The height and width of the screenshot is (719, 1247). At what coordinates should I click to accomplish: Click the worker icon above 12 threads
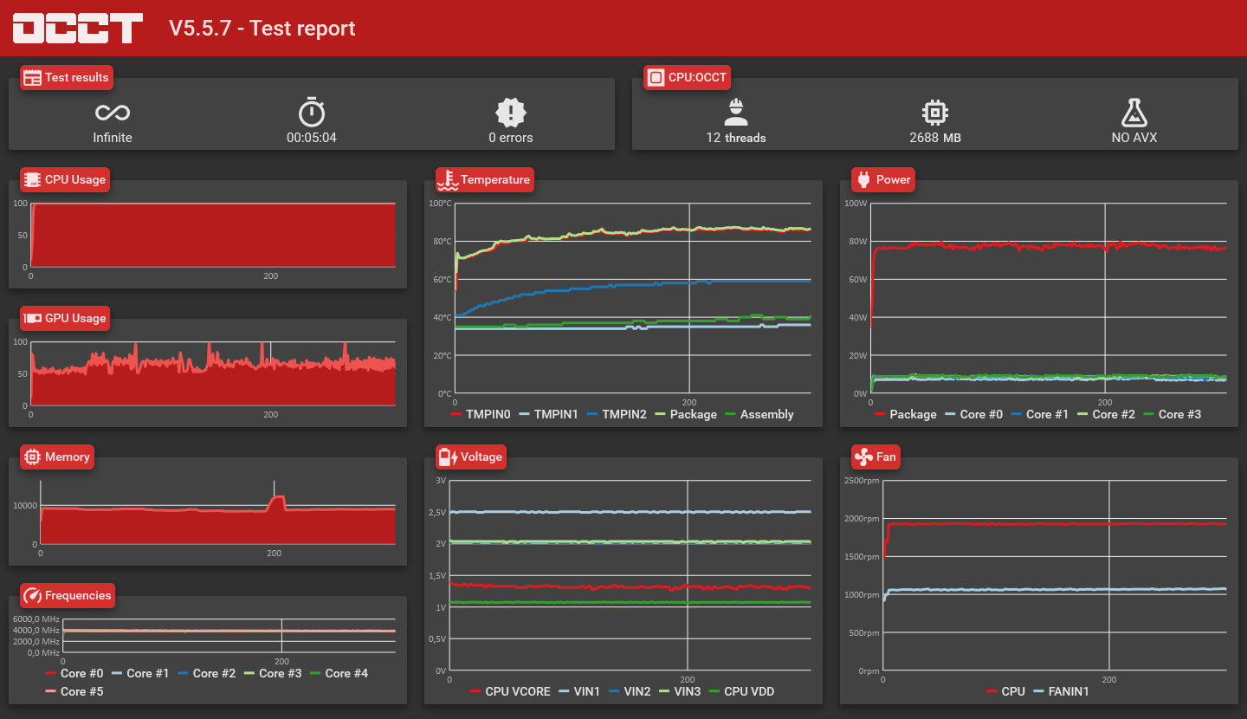(736, 112)
